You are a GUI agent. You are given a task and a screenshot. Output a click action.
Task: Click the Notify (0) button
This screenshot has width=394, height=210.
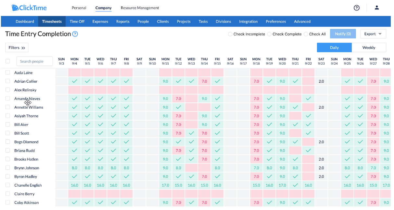[343, 34]
